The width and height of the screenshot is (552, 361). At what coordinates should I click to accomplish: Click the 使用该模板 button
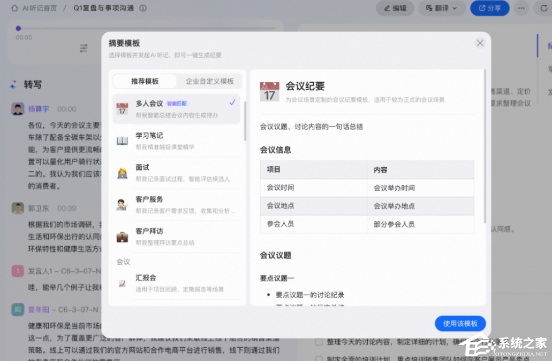(460, 323)
